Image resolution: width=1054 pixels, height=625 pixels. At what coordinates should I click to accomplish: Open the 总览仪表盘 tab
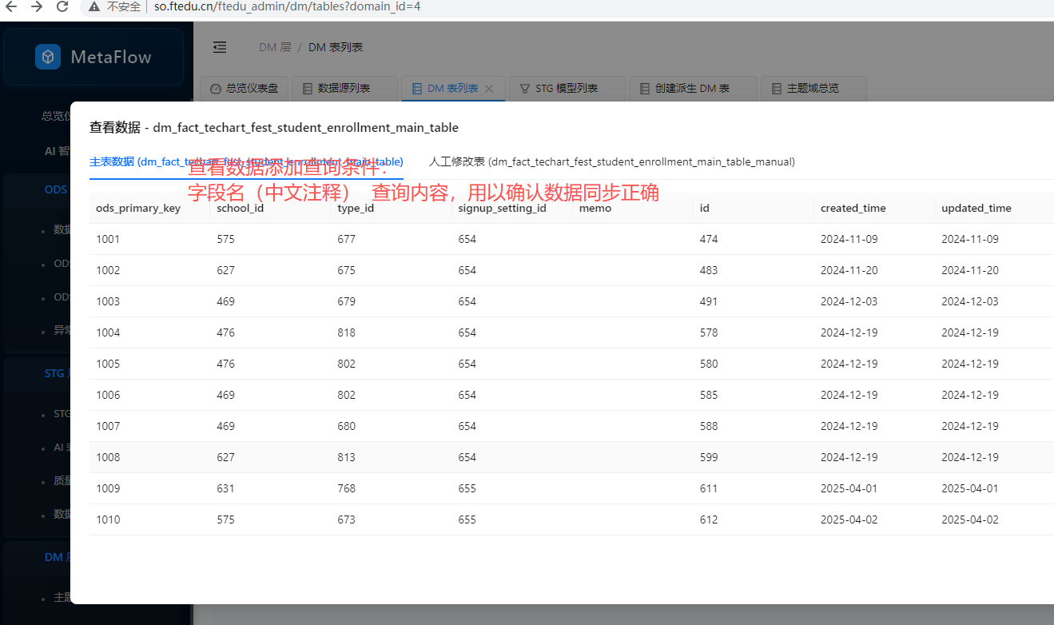pos(244,89)
